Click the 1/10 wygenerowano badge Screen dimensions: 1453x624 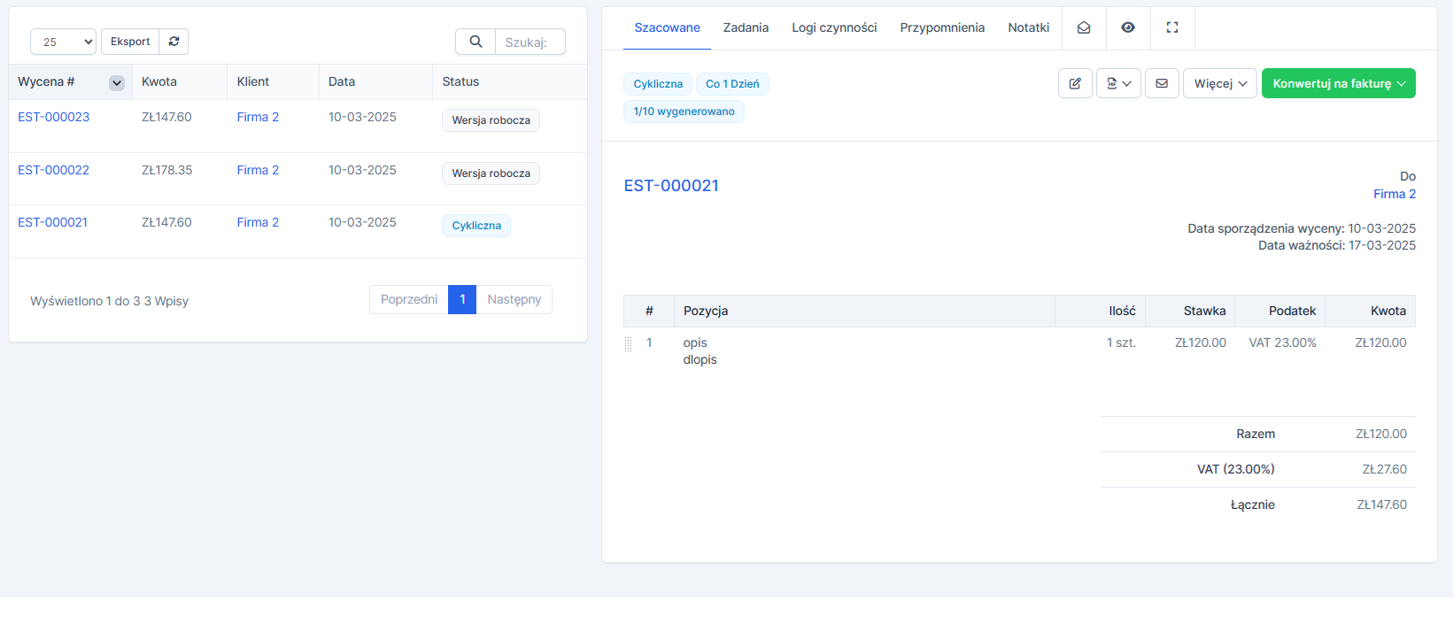pyautogui.click(x=684, y=112)
